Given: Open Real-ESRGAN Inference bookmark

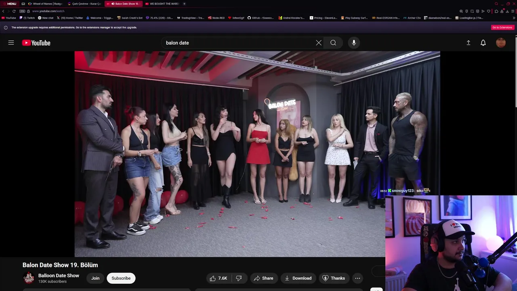Looking at the screenshot, I should [386, 18].
